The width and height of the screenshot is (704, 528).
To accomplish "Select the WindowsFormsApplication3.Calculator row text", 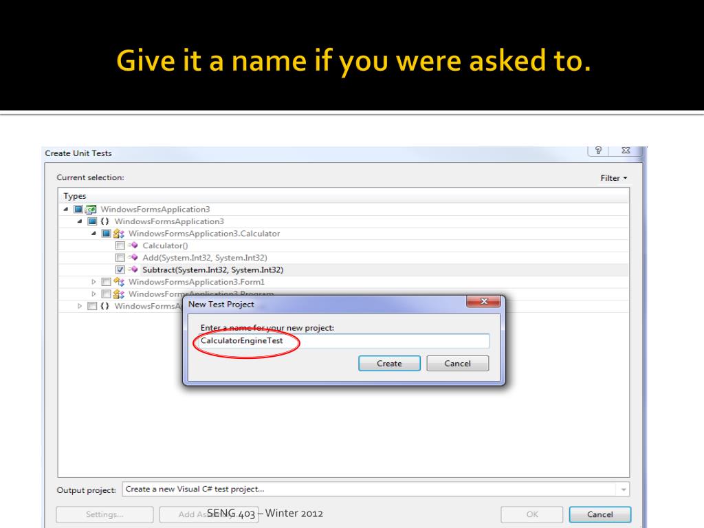I will (204, 234).
